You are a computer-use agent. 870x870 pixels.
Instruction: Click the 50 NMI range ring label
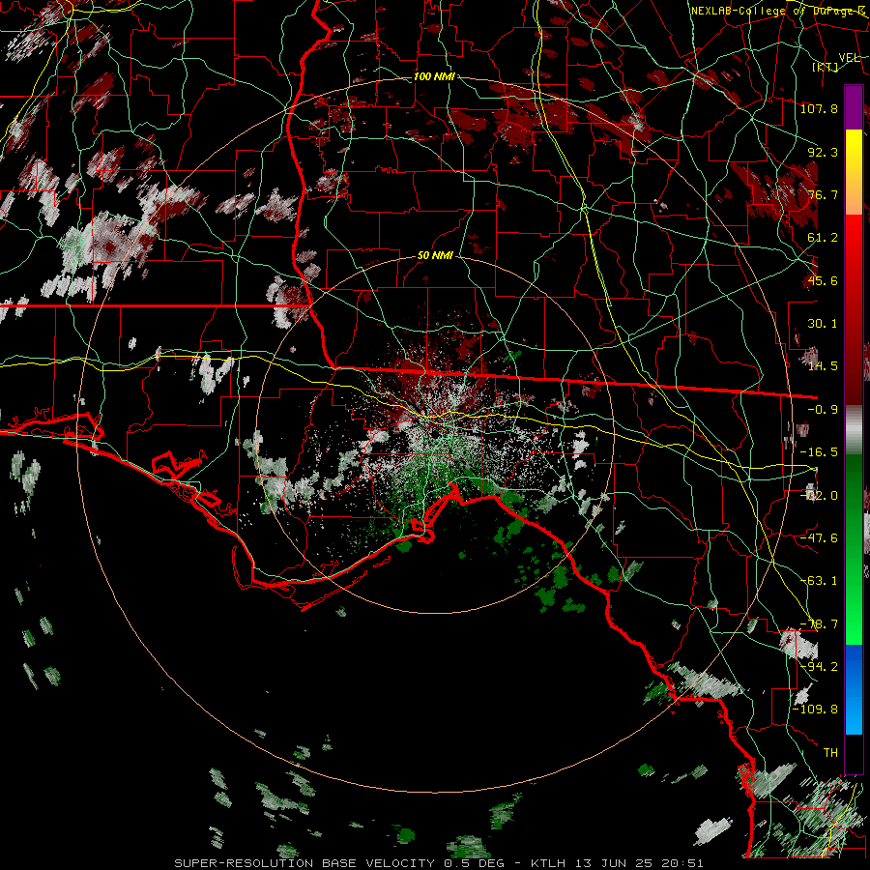[435, 256]
